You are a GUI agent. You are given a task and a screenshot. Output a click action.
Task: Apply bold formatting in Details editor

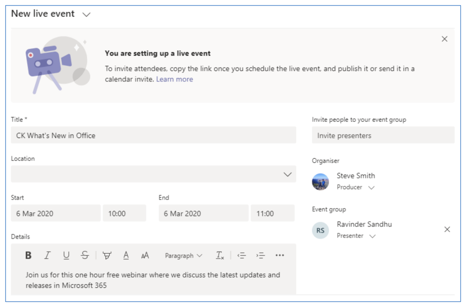(x=28, y=255)
